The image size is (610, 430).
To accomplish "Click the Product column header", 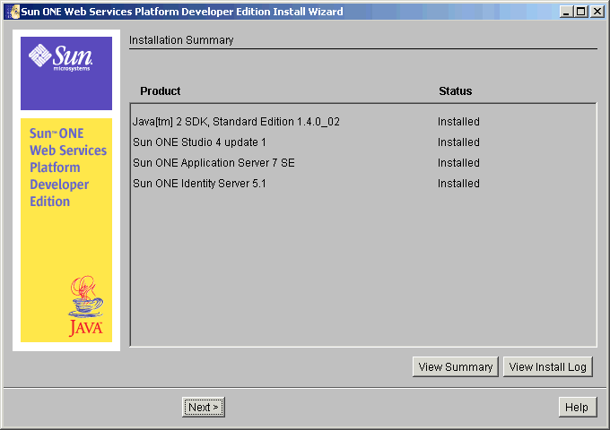I will point(161,90).
